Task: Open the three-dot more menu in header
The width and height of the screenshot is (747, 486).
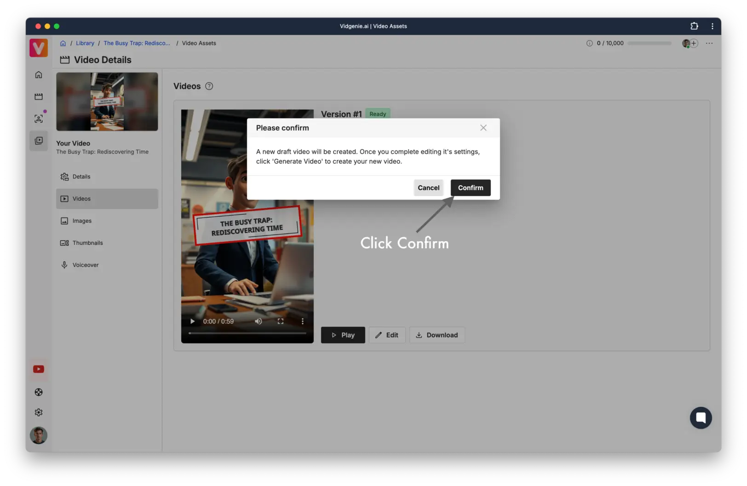Action: (x=709, y=43)
